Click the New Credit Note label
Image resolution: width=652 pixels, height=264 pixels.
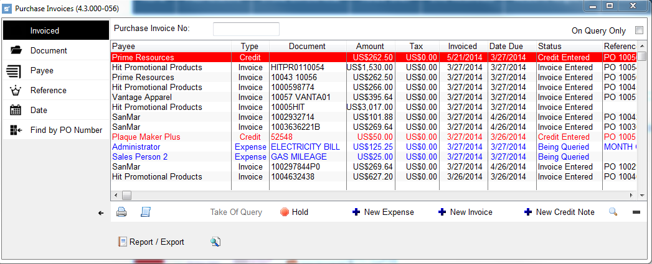(x=565, y=212)
